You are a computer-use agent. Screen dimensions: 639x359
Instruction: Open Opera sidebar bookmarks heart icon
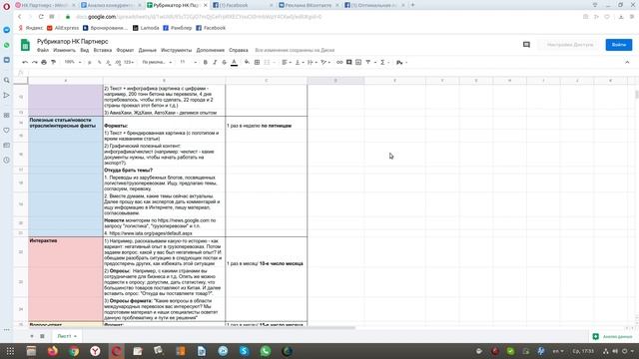[x=7, y=131]
